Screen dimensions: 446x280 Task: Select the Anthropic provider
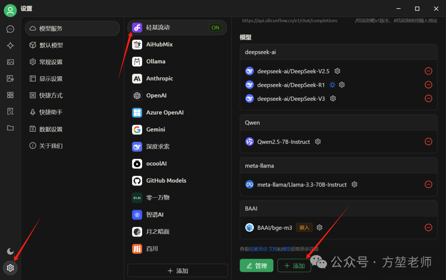click(x=177, y=79)
